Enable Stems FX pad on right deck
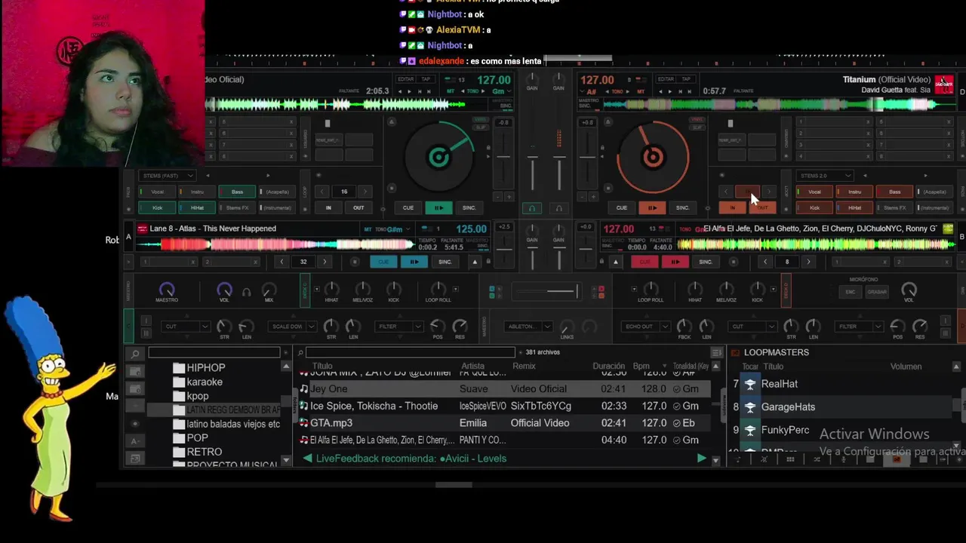Screen dimensions: 966x543 tap(894, 207)
